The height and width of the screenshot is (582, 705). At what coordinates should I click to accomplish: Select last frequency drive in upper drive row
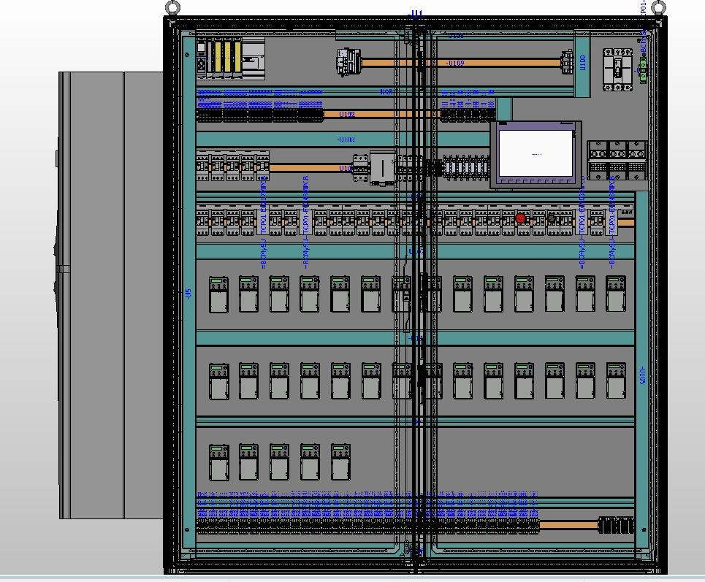click(x=616, y=294)
